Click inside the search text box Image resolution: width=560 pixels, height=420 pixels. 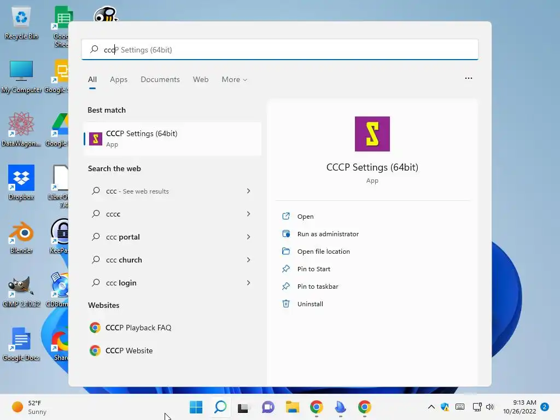280,50
